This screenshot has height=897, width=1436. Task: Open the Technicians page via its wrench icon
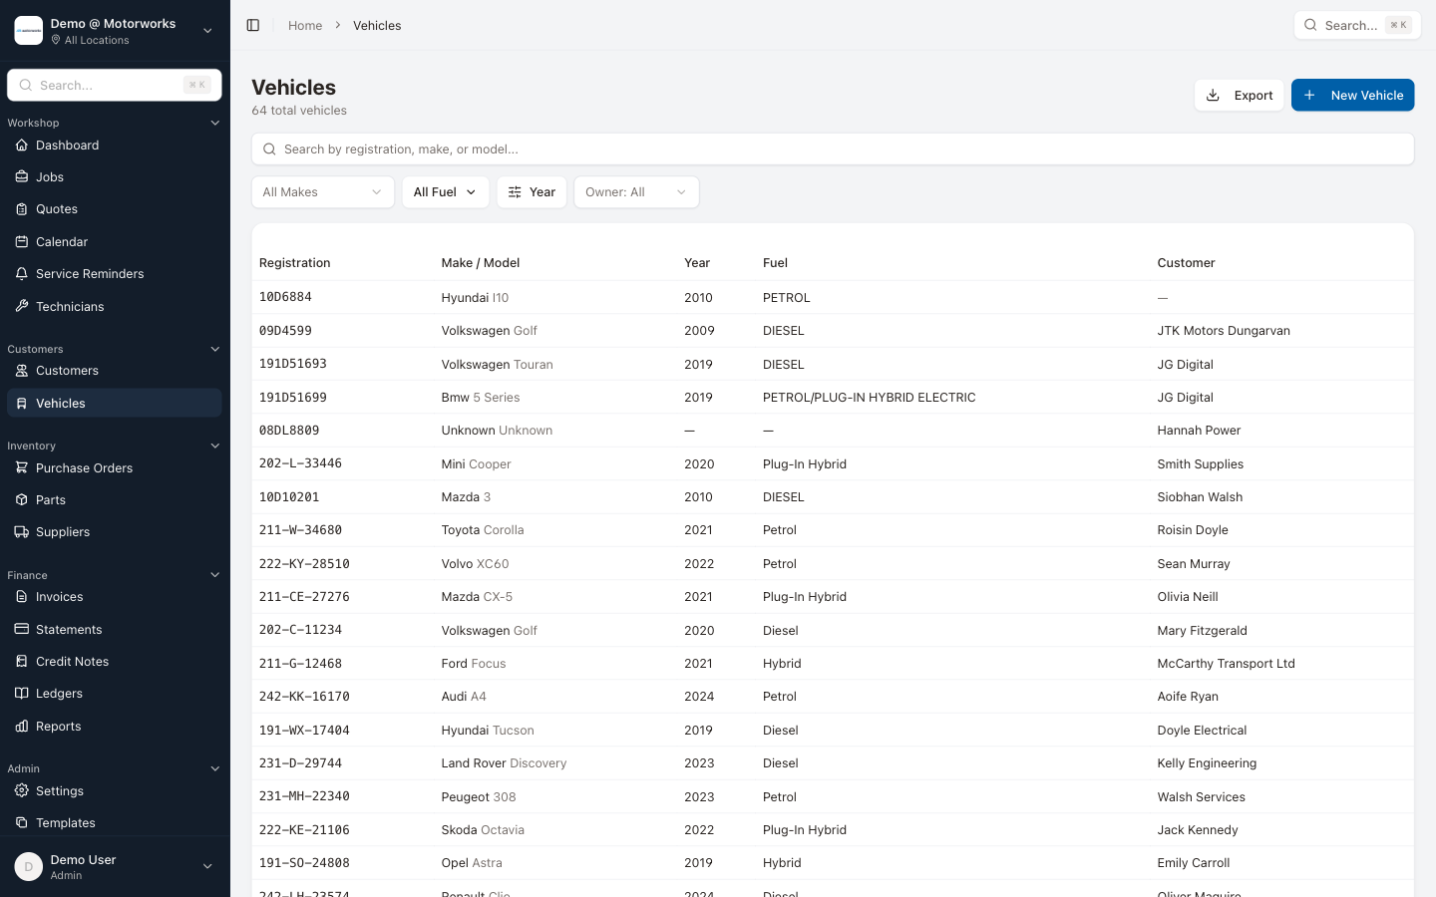click(21, 306)
